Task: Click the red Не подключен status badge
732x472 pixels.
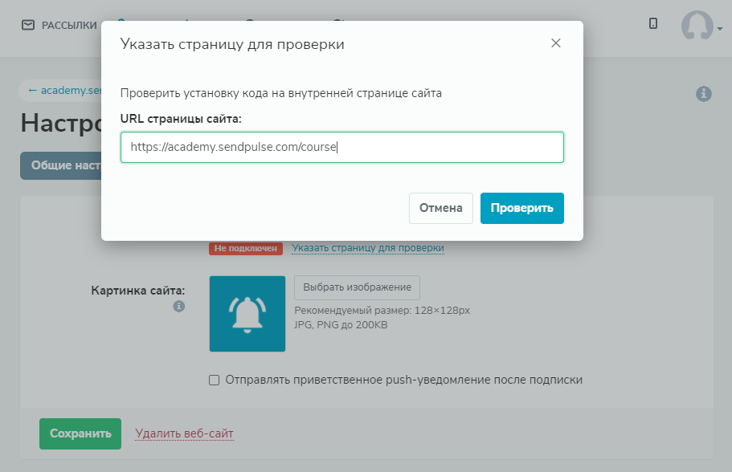Action: tap(246, 248)
